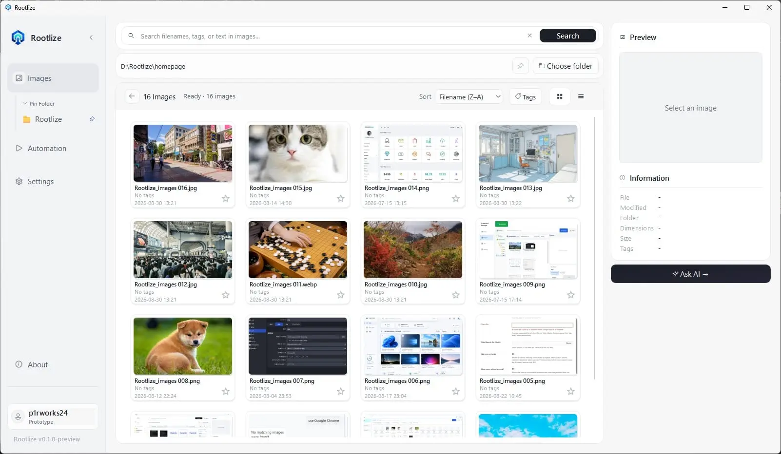Image resolution: width=781 pixels, height=454 pixels.
Task: Favorite Rootlize_images 008.png
Action: click(226, 391)
